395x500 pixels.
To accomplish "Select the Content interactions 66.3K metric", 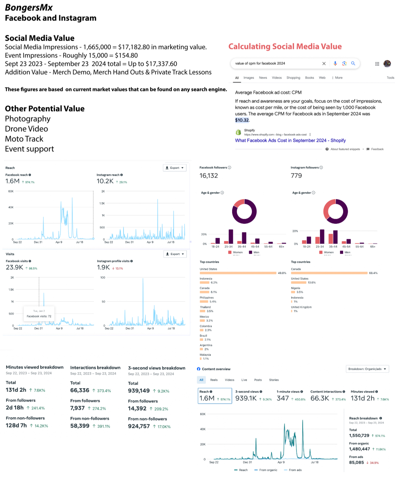I will point(328,396).
